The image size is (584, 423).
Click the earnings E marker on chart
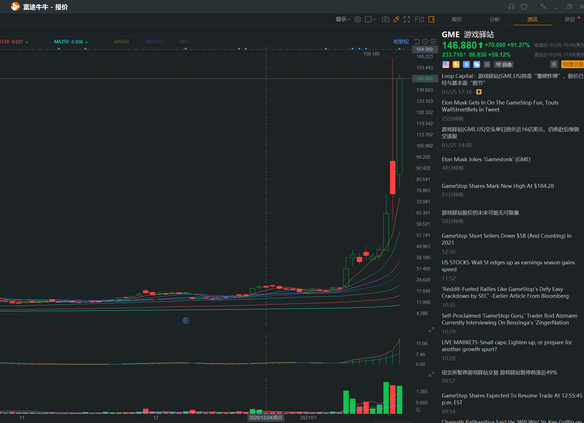click(x=186, y=320)
